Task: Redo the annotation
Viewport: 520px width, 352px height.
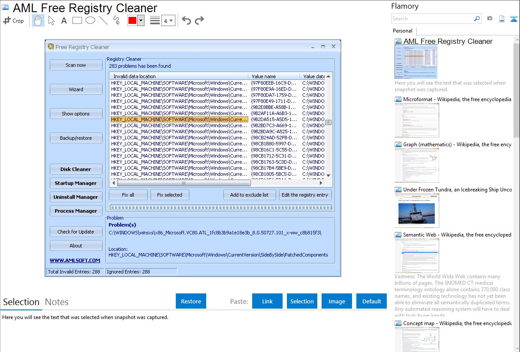Action: pos(199,20)
